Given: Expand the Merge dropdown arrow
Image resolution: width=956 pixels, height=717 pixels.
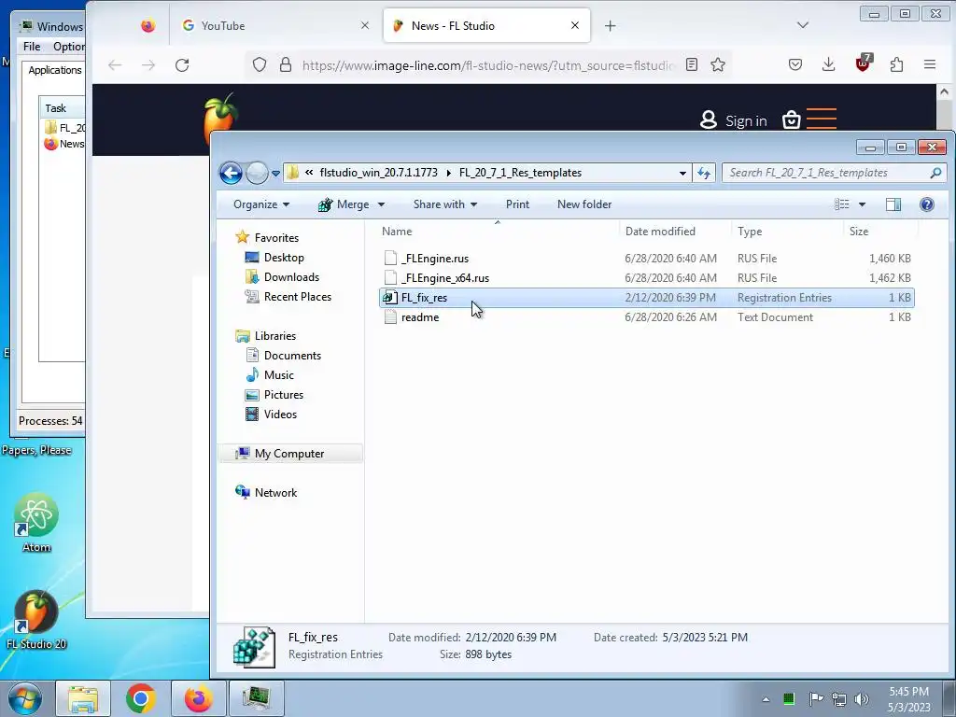Looking at the screenshot, I should pyautogui.click(x=381, y=204).
